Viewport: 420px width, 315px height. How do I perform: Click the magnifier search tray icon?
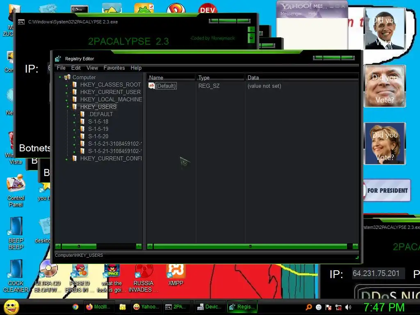point(309,307)
